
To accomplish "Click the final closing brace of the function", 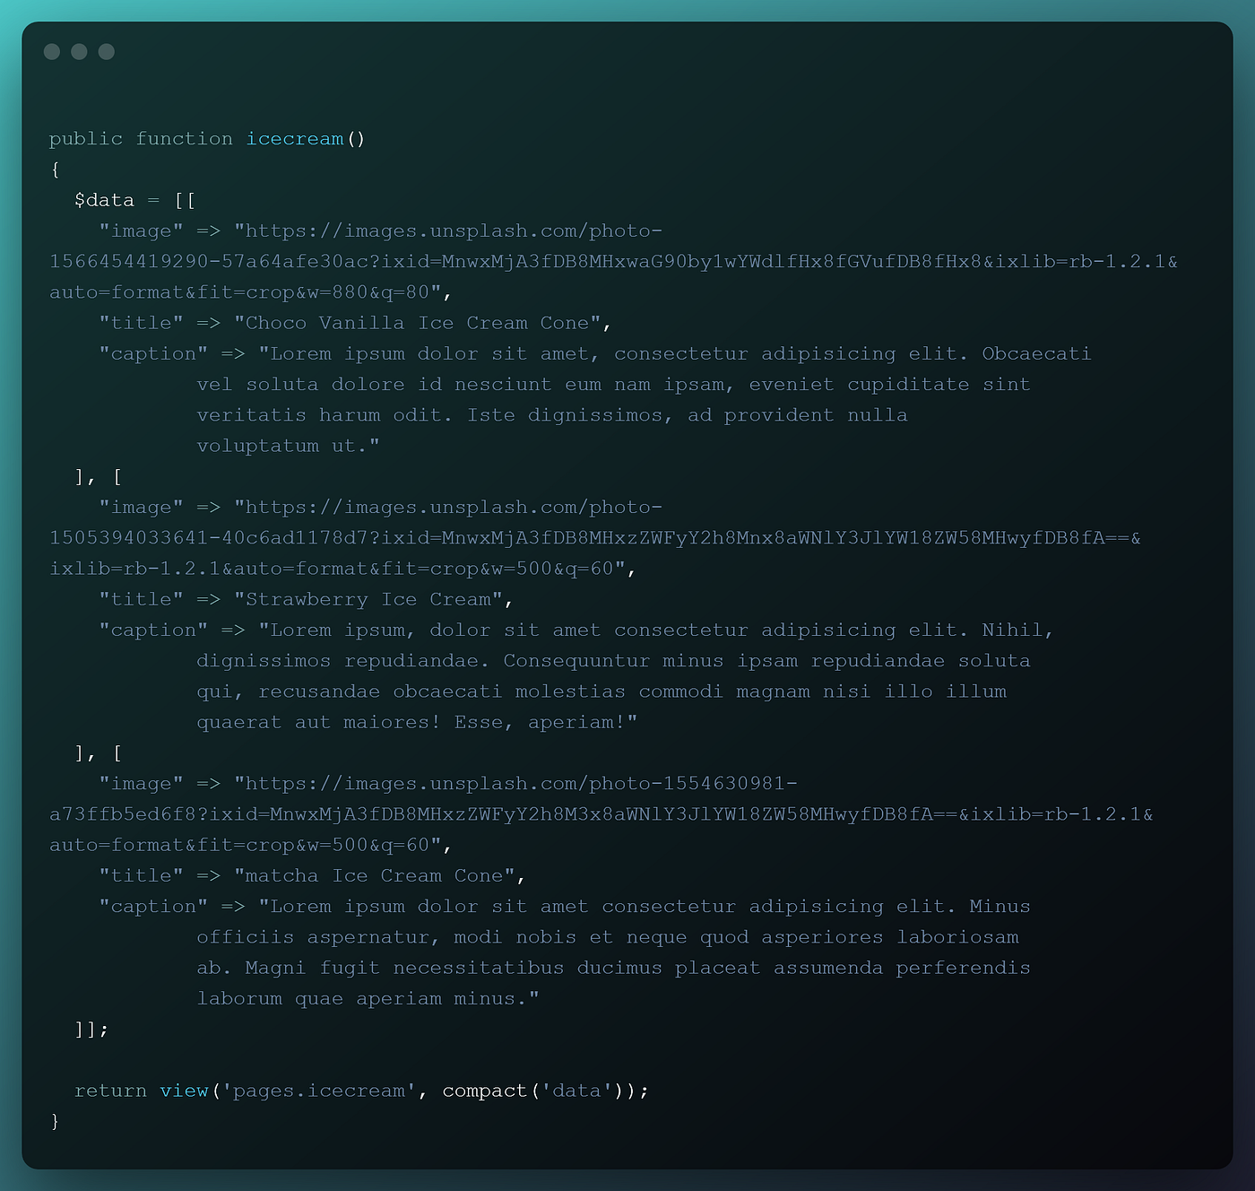I will coord(55,1120).
